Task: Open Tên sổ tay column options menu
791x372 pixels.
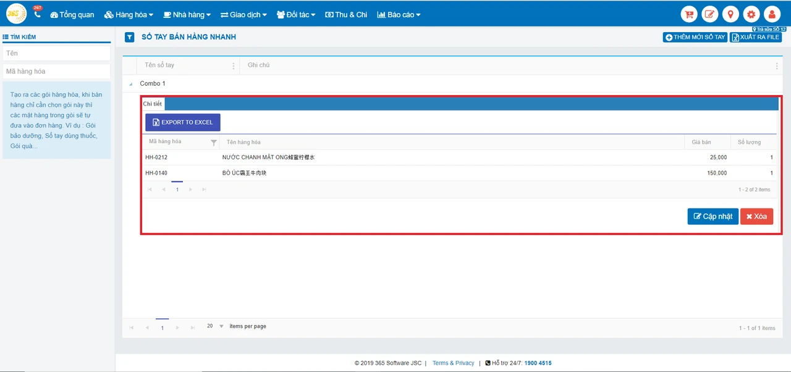Action: point(233,65)
